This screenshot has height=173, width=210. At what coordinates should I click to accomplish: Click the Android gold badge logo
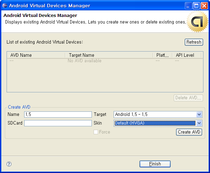[x=198, y=21]
